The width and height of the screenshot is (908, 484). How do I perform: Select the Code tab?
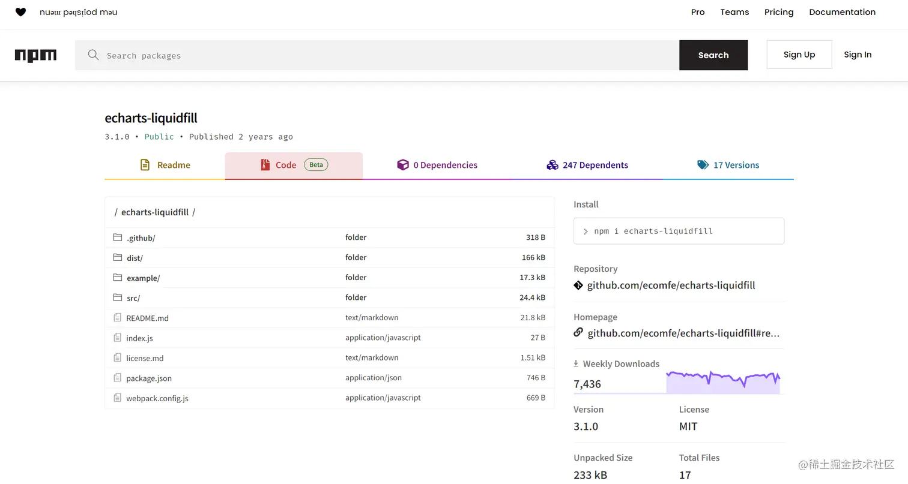pos(294,166)
